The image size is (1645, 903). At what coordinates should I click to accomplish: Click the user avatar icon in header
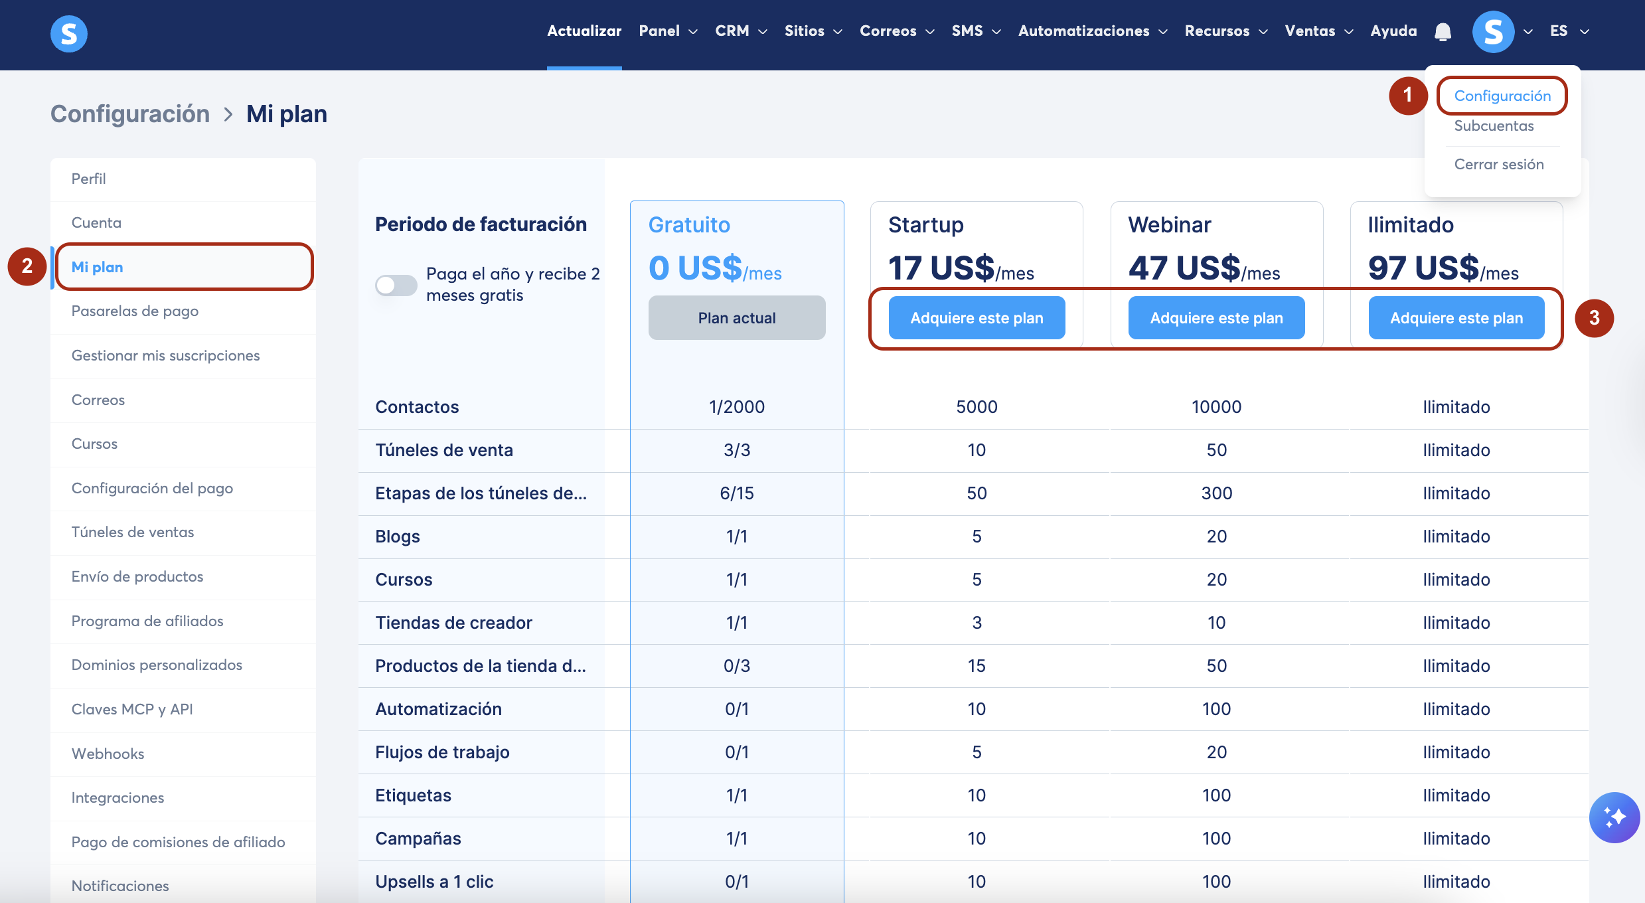tap(1493, 32)
